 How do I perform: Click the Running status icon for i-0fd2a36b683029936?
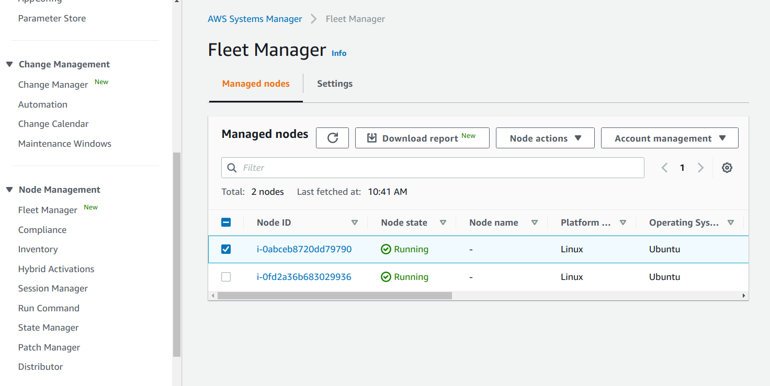(386, 277)
